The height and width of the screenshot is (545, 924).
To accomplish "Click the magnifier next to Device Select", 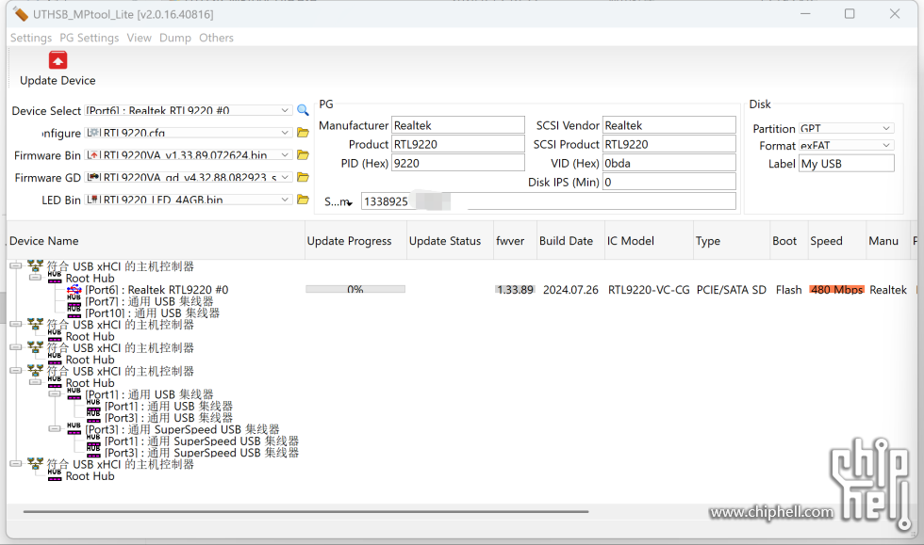I will point(303,110).
